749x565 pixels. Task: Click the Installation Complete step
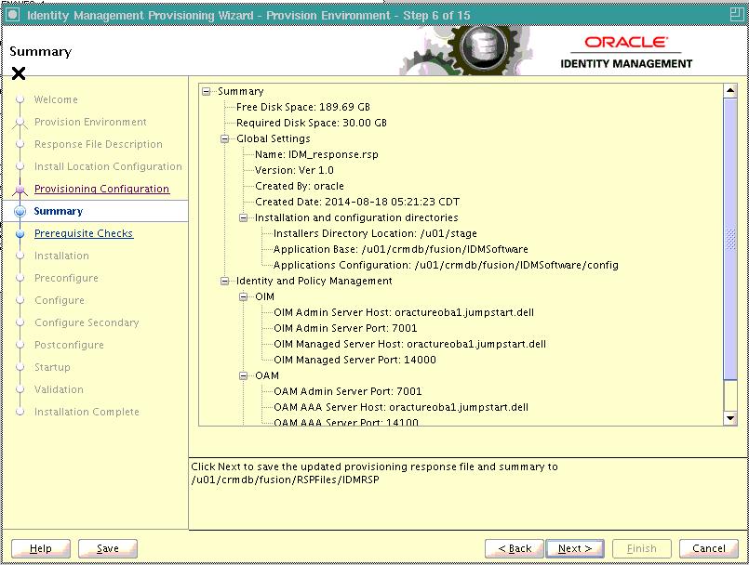tap(87, 412)
